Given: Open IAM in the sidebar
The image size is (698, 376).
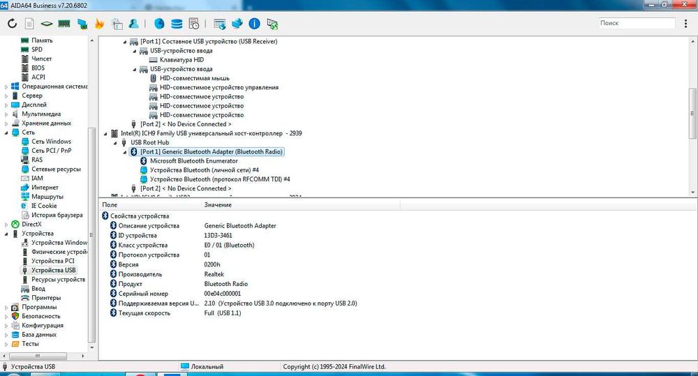Looking at the screenshot, I should 38,178.
